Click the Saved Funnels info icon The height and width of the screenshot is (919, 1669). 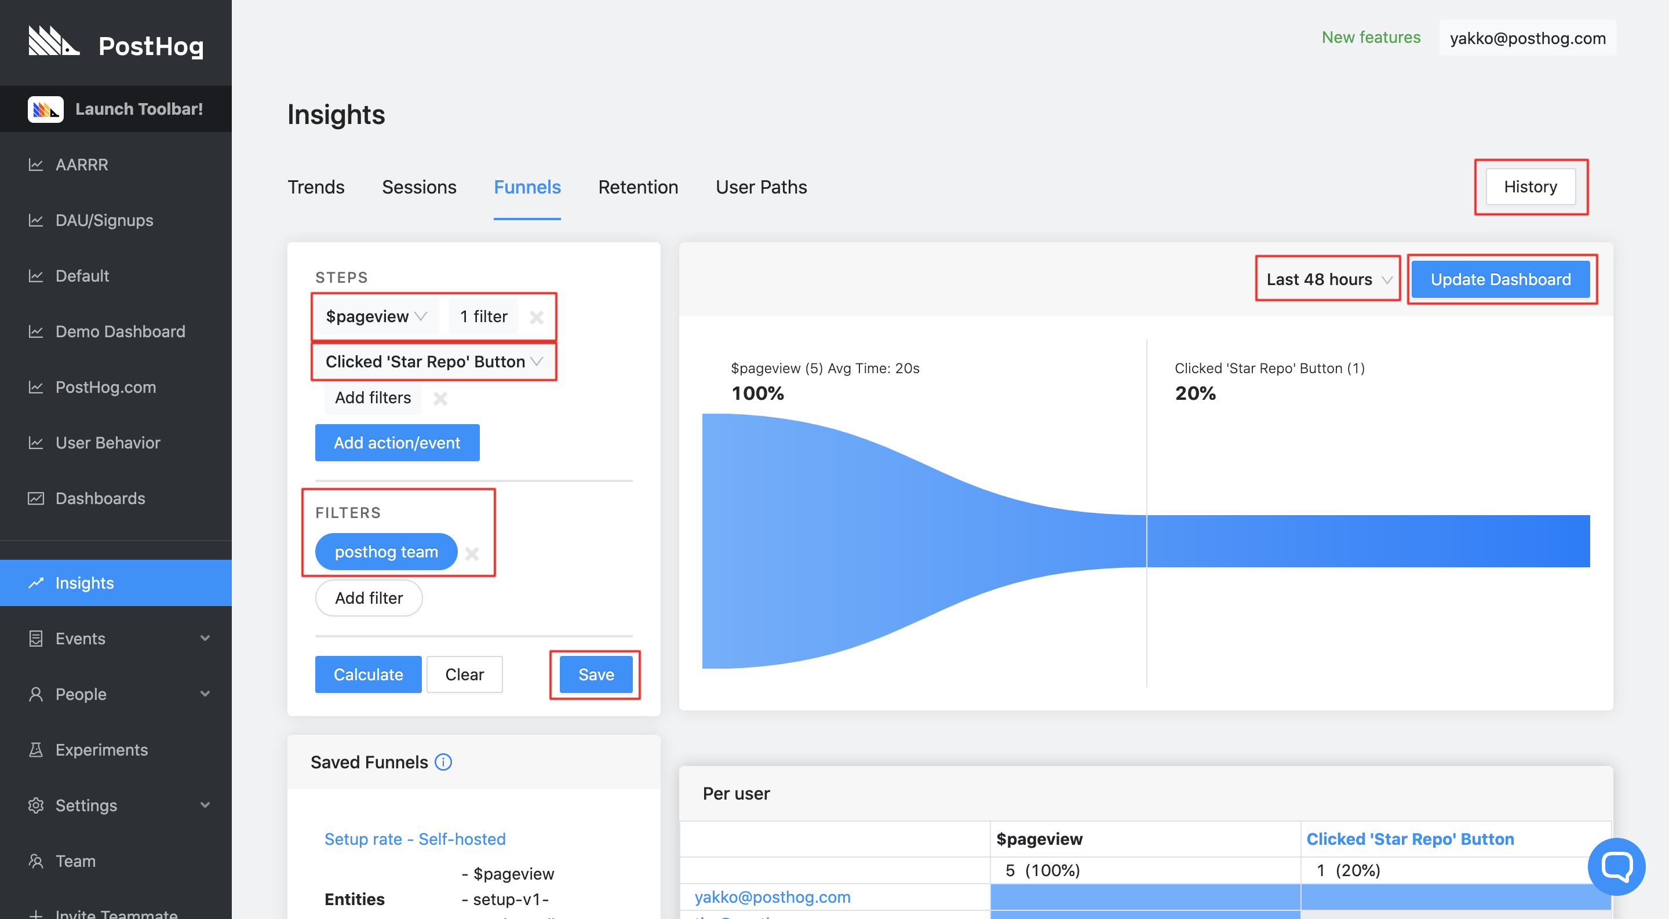coord(443,763)
